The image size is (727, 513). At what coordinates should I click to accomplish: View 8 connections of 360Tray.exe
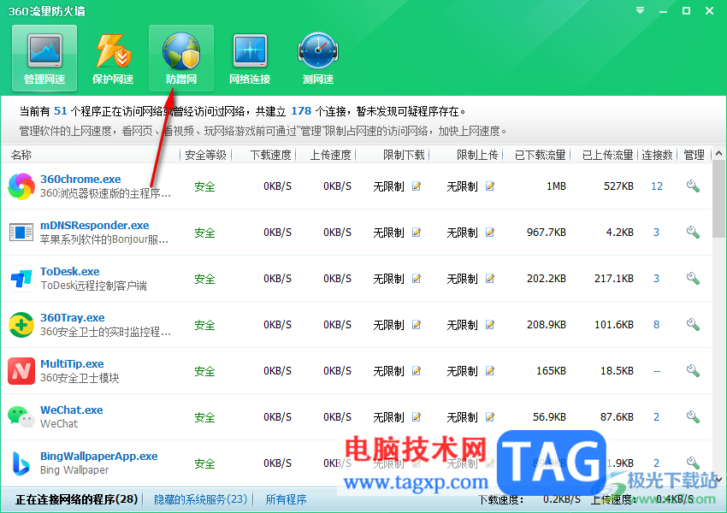657,325
